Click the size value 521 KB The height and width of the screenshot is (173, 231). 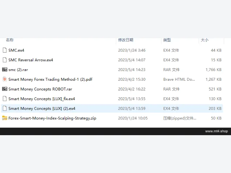(215, 89)
